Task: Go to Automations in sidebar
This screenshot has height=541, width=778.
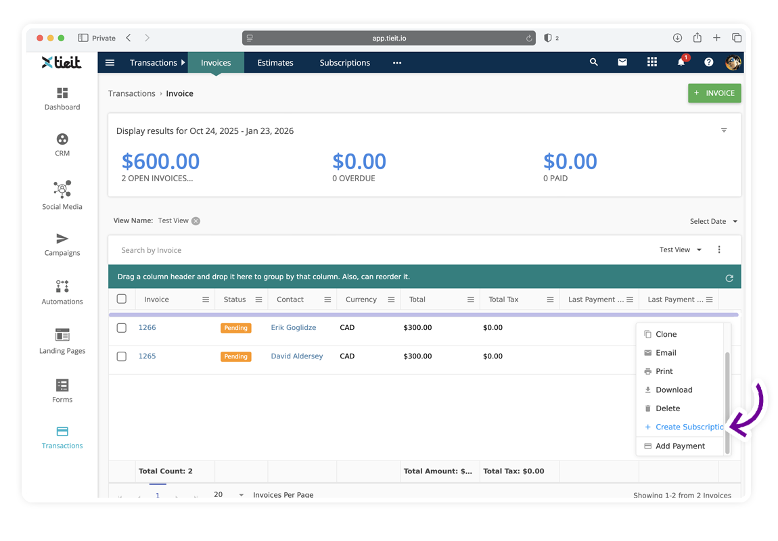Action: point(62,292)
